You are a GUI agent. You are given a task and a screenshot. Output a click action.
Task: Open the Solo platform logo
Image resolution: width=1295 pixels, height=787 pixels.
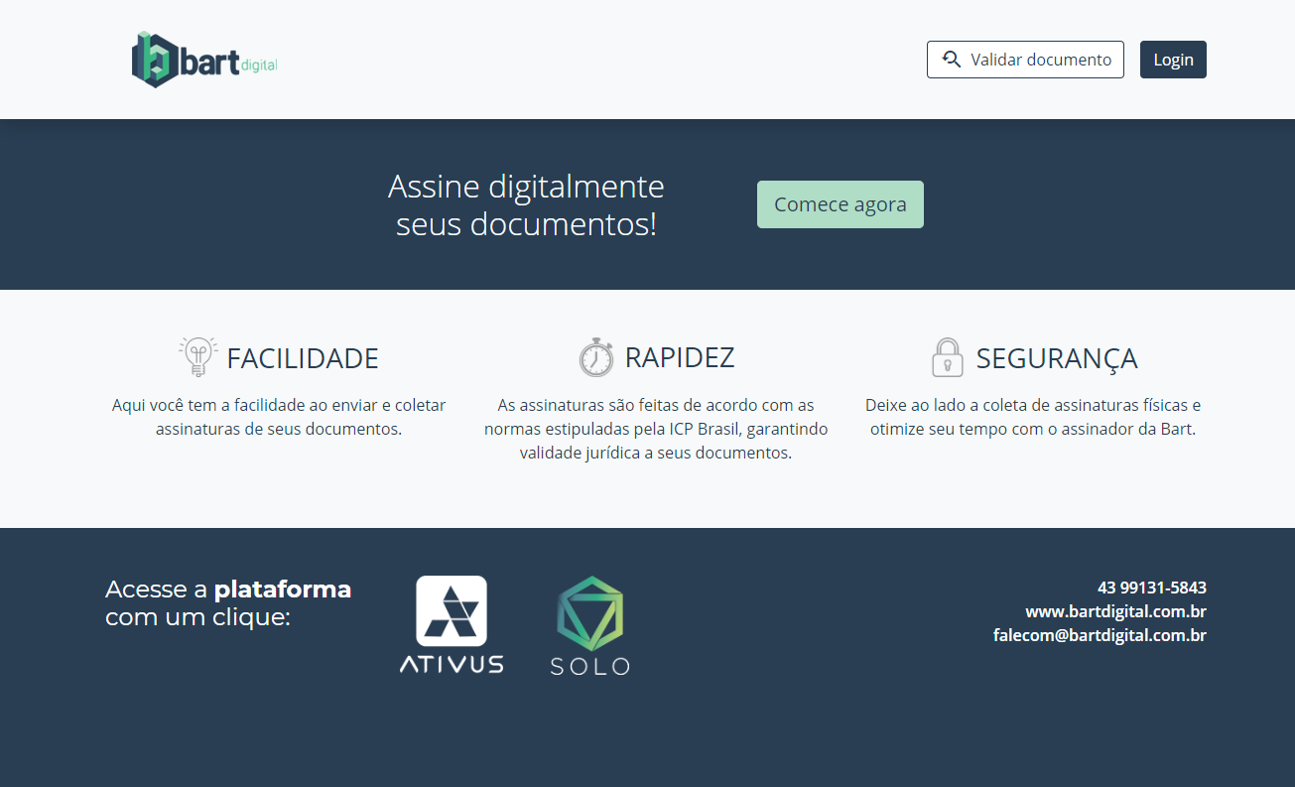pyautogui.click(x=590, y=625)
